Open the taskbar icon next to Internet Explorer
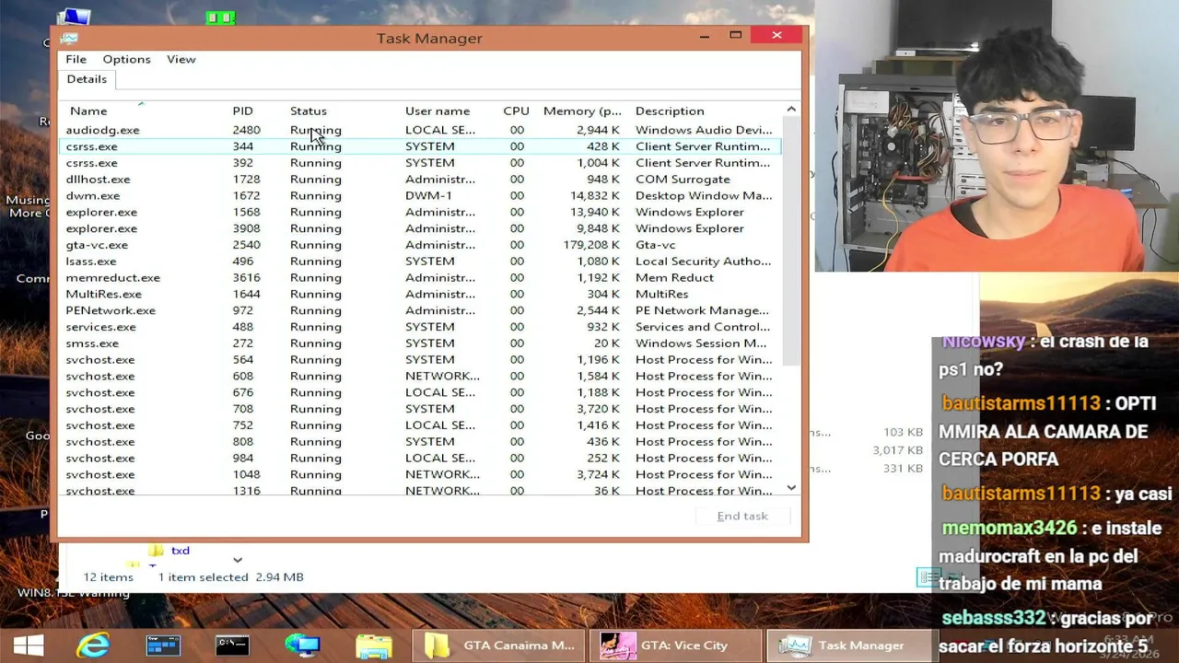Screen dimensions: 1179x663 (163, 646)
